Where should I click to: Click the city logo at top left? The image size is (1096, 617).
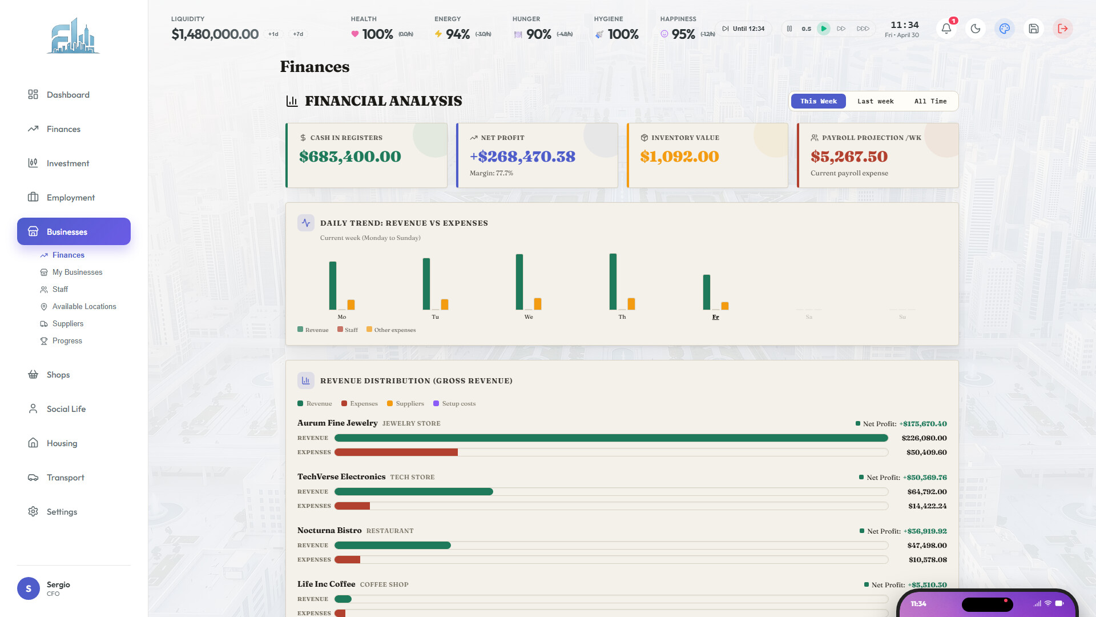pos(73,35)
